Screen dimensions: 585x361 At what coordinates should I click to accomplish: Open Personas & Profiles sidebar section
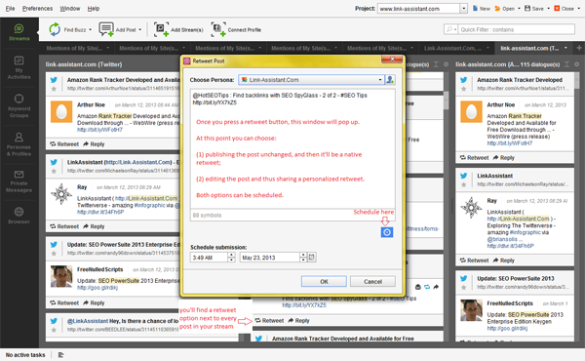click(19, 144)
